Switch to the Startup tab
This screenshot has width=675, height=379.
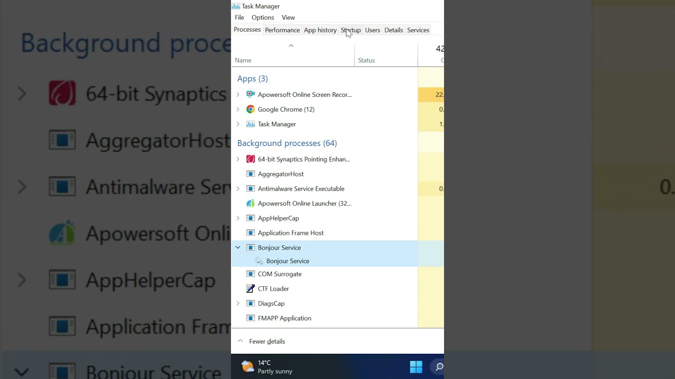[351, 30]
